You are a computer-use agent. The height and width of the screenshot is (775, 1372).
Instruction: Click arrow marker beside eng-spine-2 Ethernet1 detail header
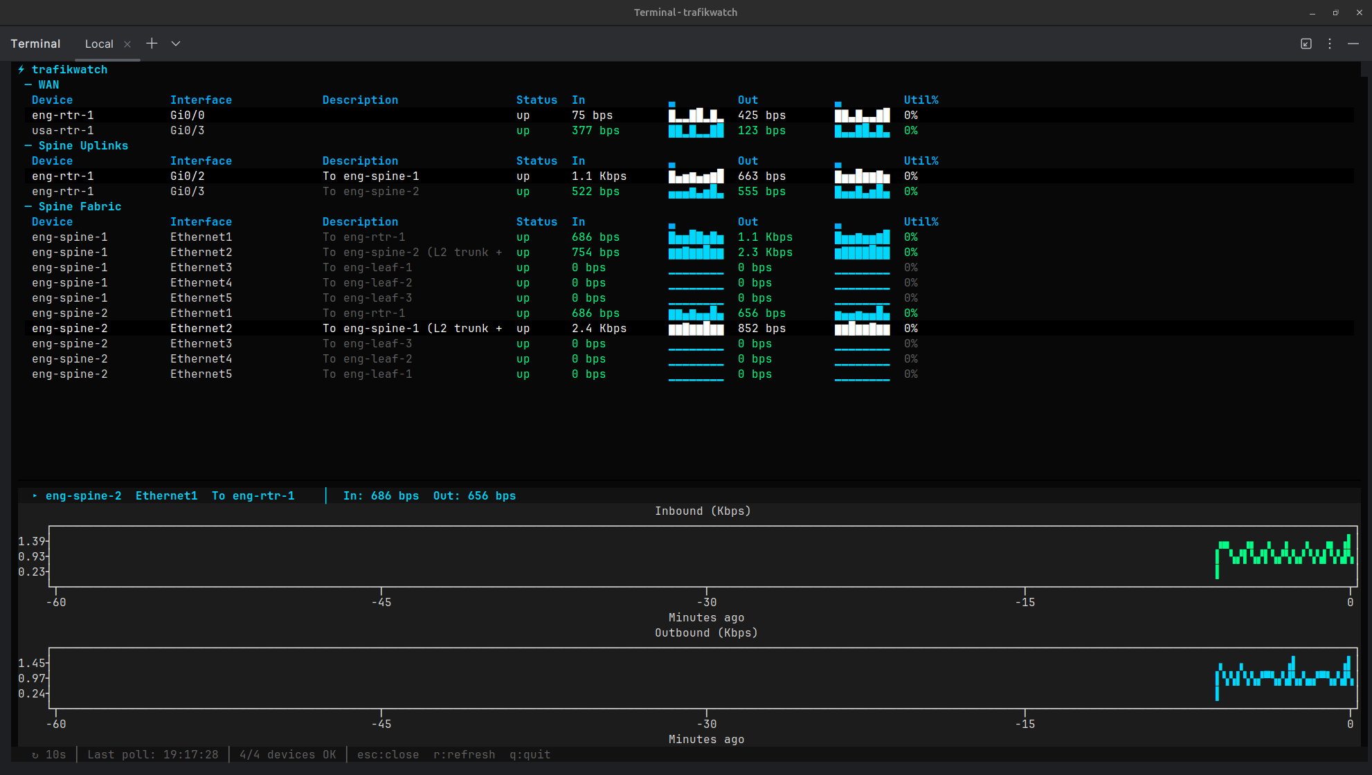(x=34, y=495)
